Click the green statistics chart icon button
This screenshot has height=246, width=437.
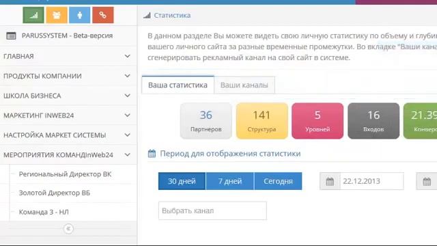[33, 15]
